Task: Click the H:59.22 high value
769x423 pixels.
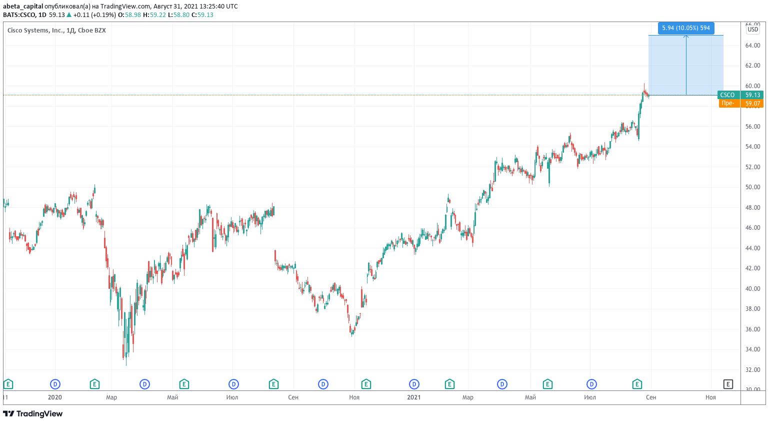Action: [x=154, y=15]
